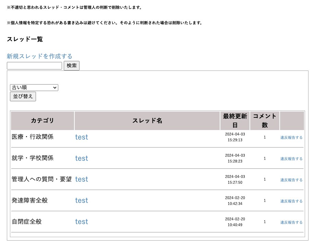Click the コメント数 column header
The height and width of the screenshot is (244, 315).
pos(265,121)
